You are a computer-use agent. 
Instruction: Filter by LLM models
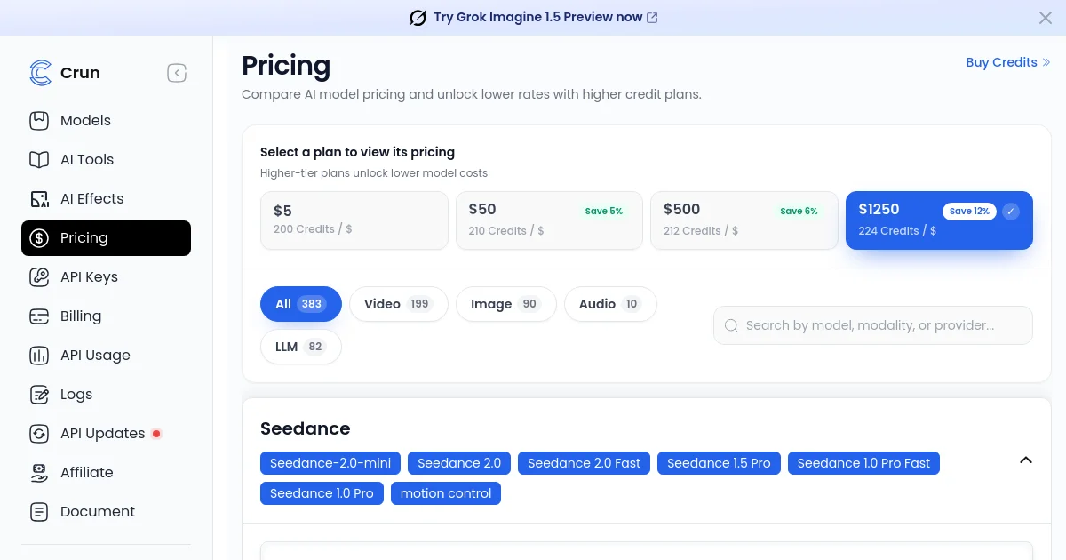pyautogui.click(x=301, y=347)
